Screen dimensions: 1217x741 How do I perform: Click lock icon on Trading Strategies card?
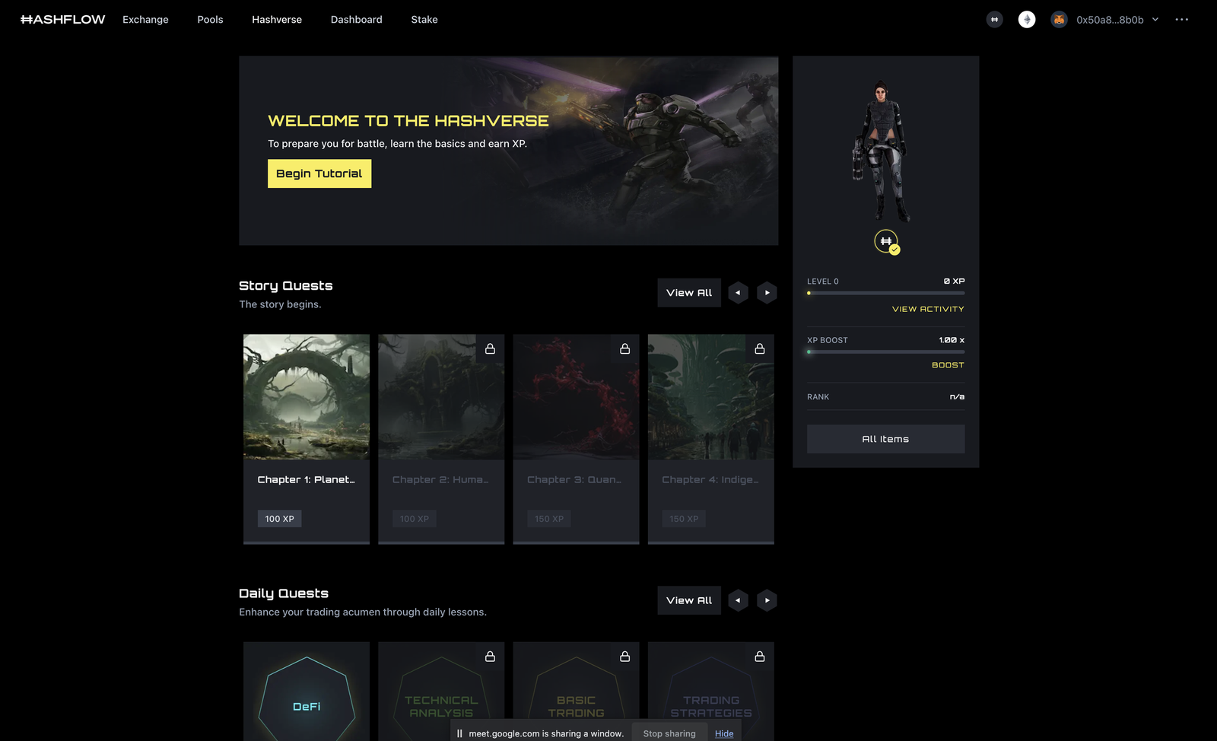[759, 656]
